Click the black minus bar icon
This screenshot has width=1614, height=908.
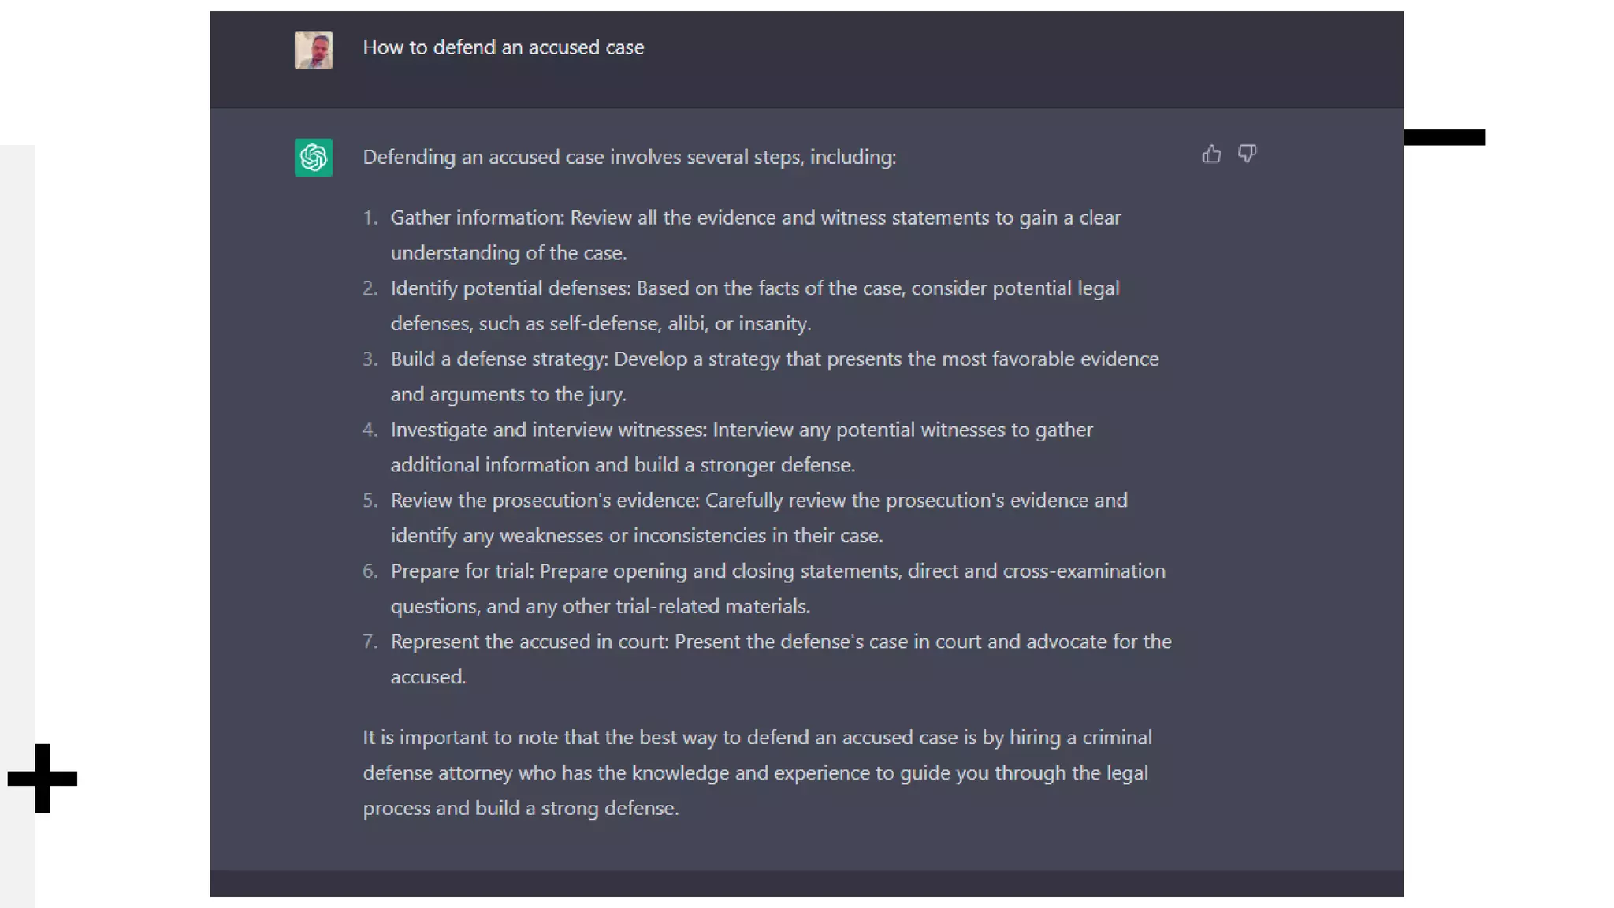[1444, 137]
